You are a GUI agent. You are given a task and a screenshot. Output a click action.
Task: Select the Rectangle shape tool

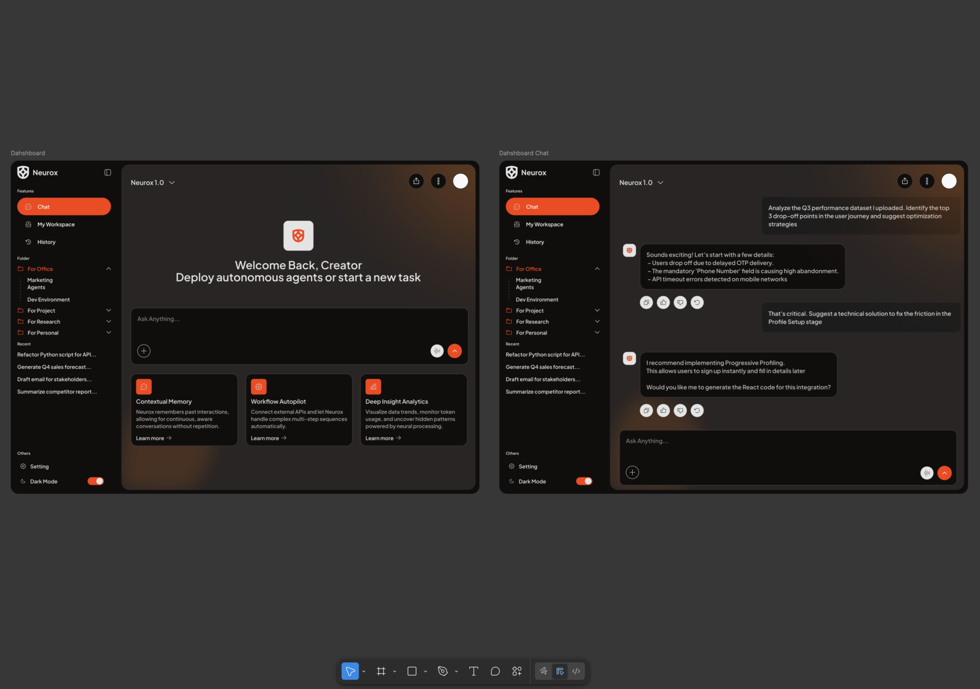point(412,671)
